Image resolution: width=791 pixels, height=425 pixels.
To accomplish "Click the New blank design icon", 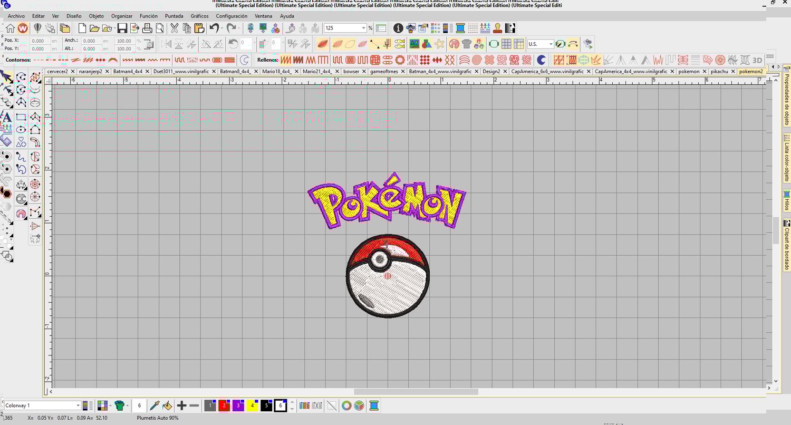I will point(82,28).
